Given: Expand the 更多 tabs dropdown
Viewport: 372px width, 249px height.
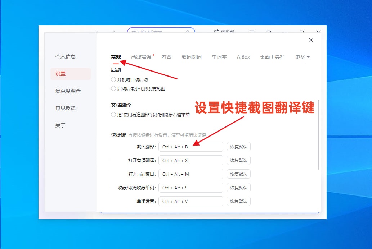Looking at the screenshot, I should click(302, 57).
